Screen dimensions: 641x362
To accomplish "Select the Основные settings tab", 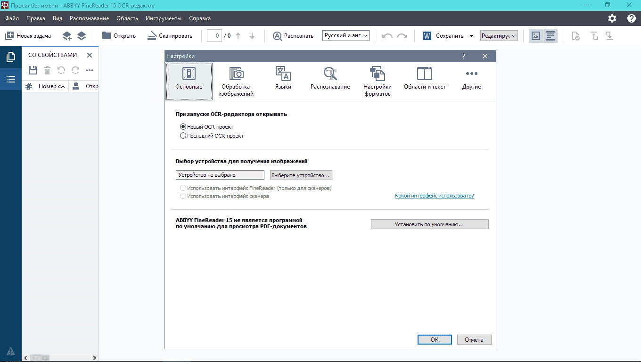I will [189, 81].
